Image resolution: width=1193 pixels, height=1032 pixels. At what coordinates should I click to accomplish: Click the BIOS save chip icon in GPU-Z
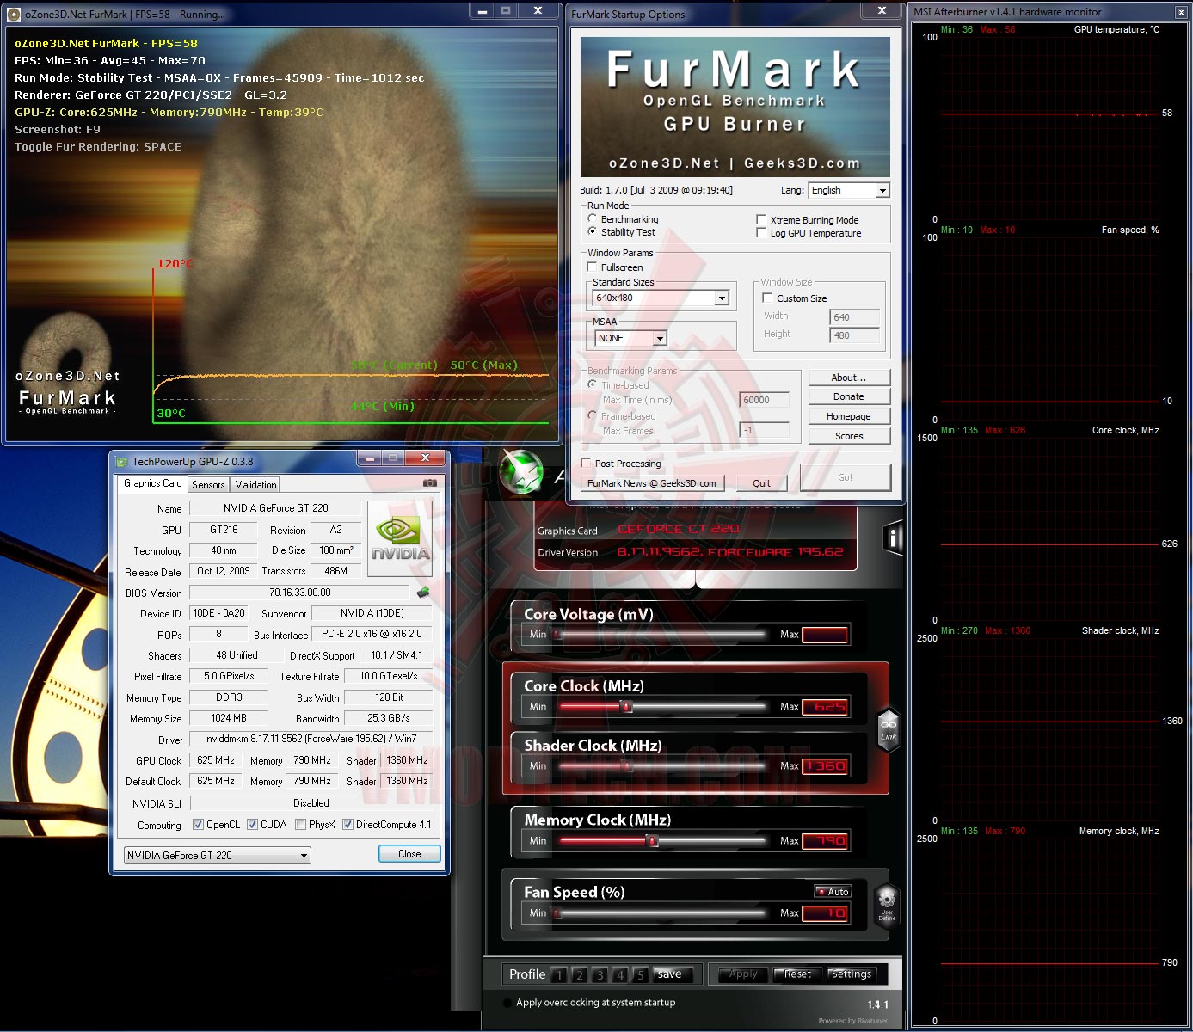(423, 593)
